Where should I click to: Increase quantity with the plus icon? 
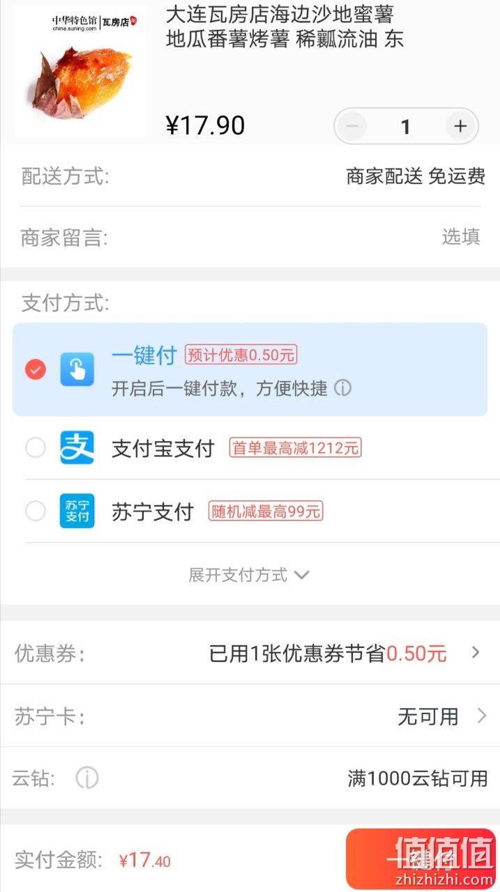coord(460,126)
